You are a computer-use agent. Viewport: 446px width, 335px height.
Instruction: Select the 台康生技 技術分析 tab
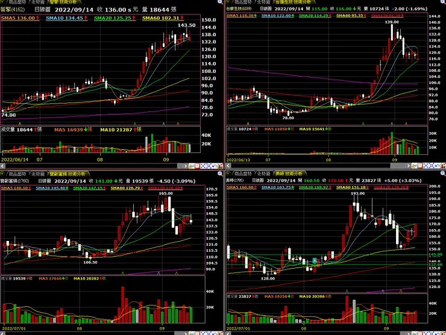(x=293, y=2)
